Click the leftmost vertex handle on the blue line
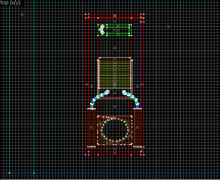This screenshot has height=180, width=220. tap(9, 173)
